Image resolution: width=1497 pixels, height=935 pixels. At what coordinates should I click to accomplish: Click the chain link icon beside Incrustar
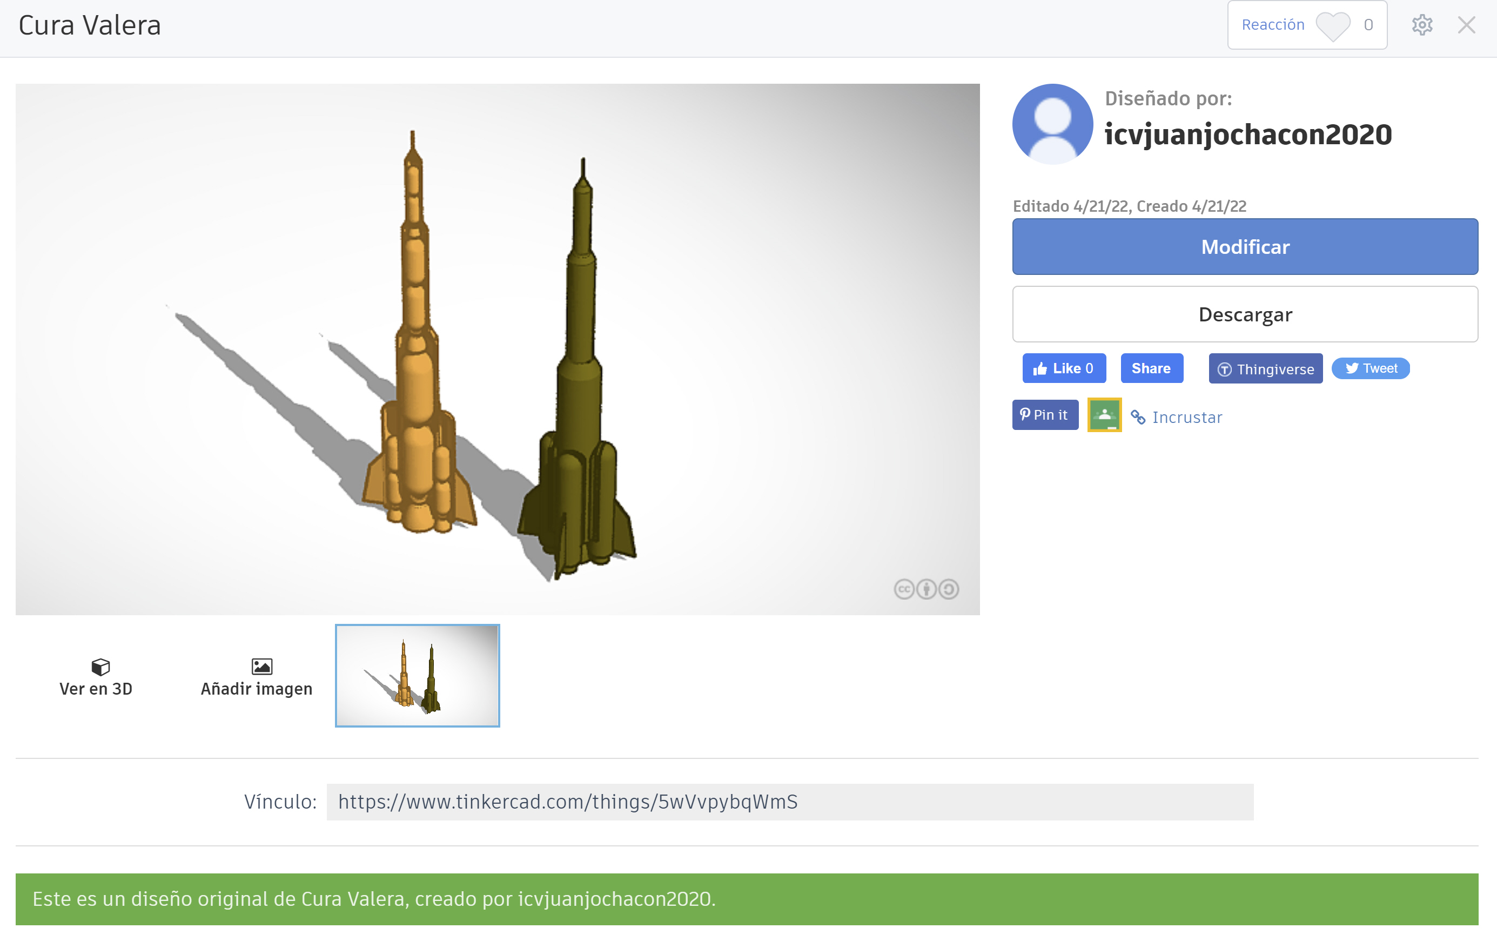click(x=1138, y=418)
